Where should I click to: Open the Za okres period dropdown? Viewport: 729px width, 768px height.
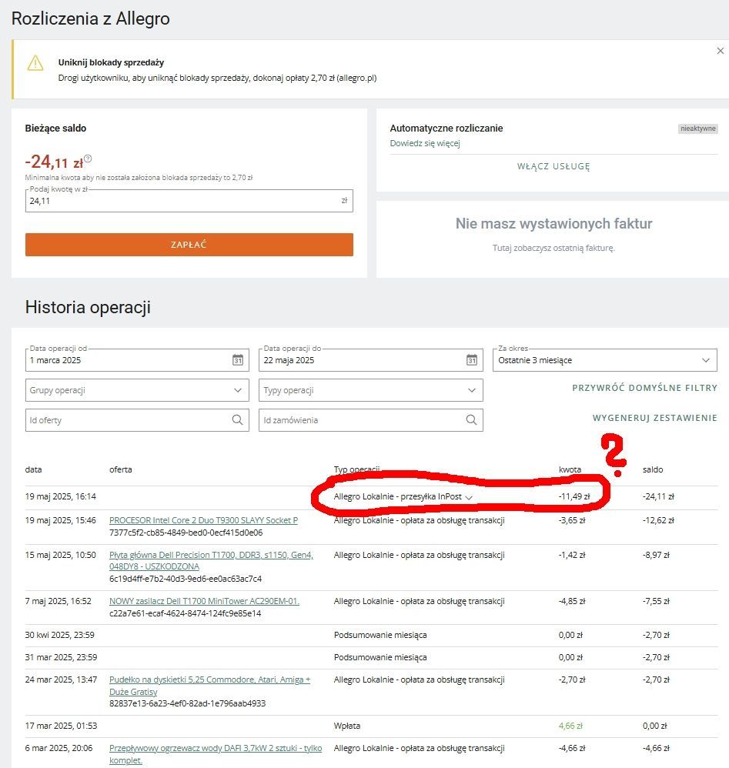click(605, 360)
